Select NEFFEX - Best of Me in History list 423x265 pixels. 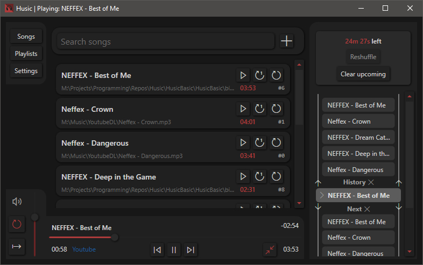pyautogui.click(x=358, y=105)
